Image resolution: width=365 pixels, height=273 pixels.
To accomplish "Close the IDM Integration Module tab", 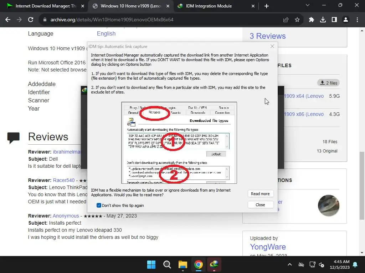I will (x=253, y=6).
